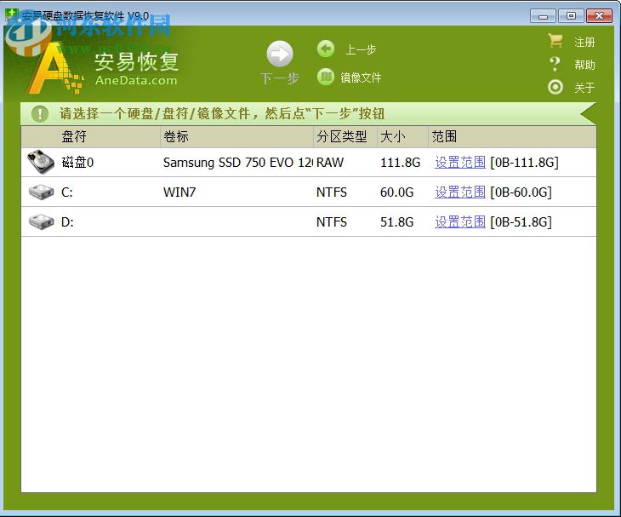
Task: Click the 111.8G size cell
Action: (400, 163)
